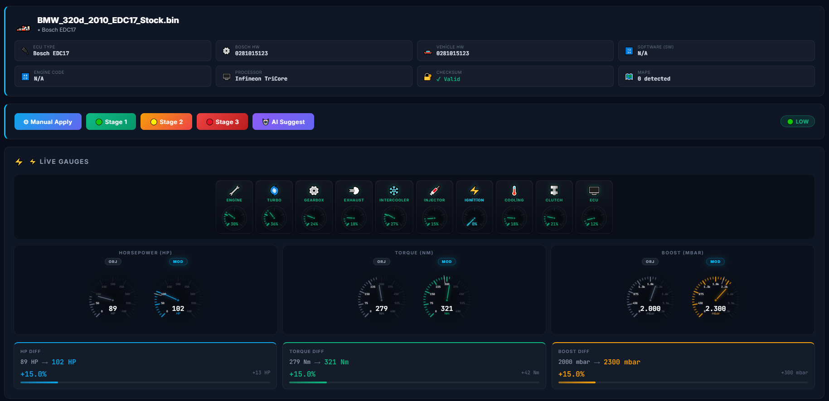The height and width of the screenshot is (401, 829).
Task: Open the ECU monitor icon
Action: [x=594, y=191]
